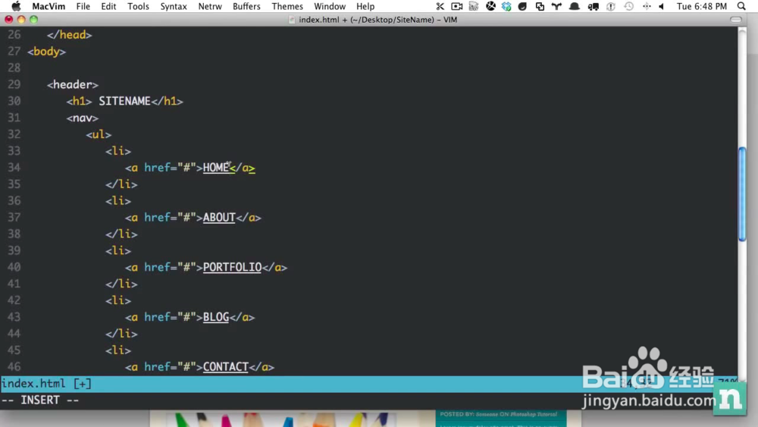Click the BLOG link text
The height and width of the screenshot is (427, 758).
coord(215,317)
